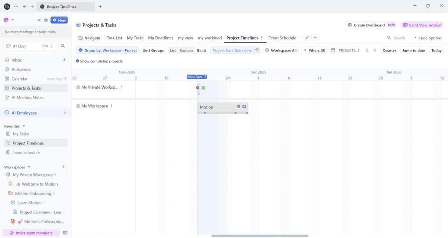Open settings gear icon in sidebar
This screenshot has width=448, height=238.
46,20
